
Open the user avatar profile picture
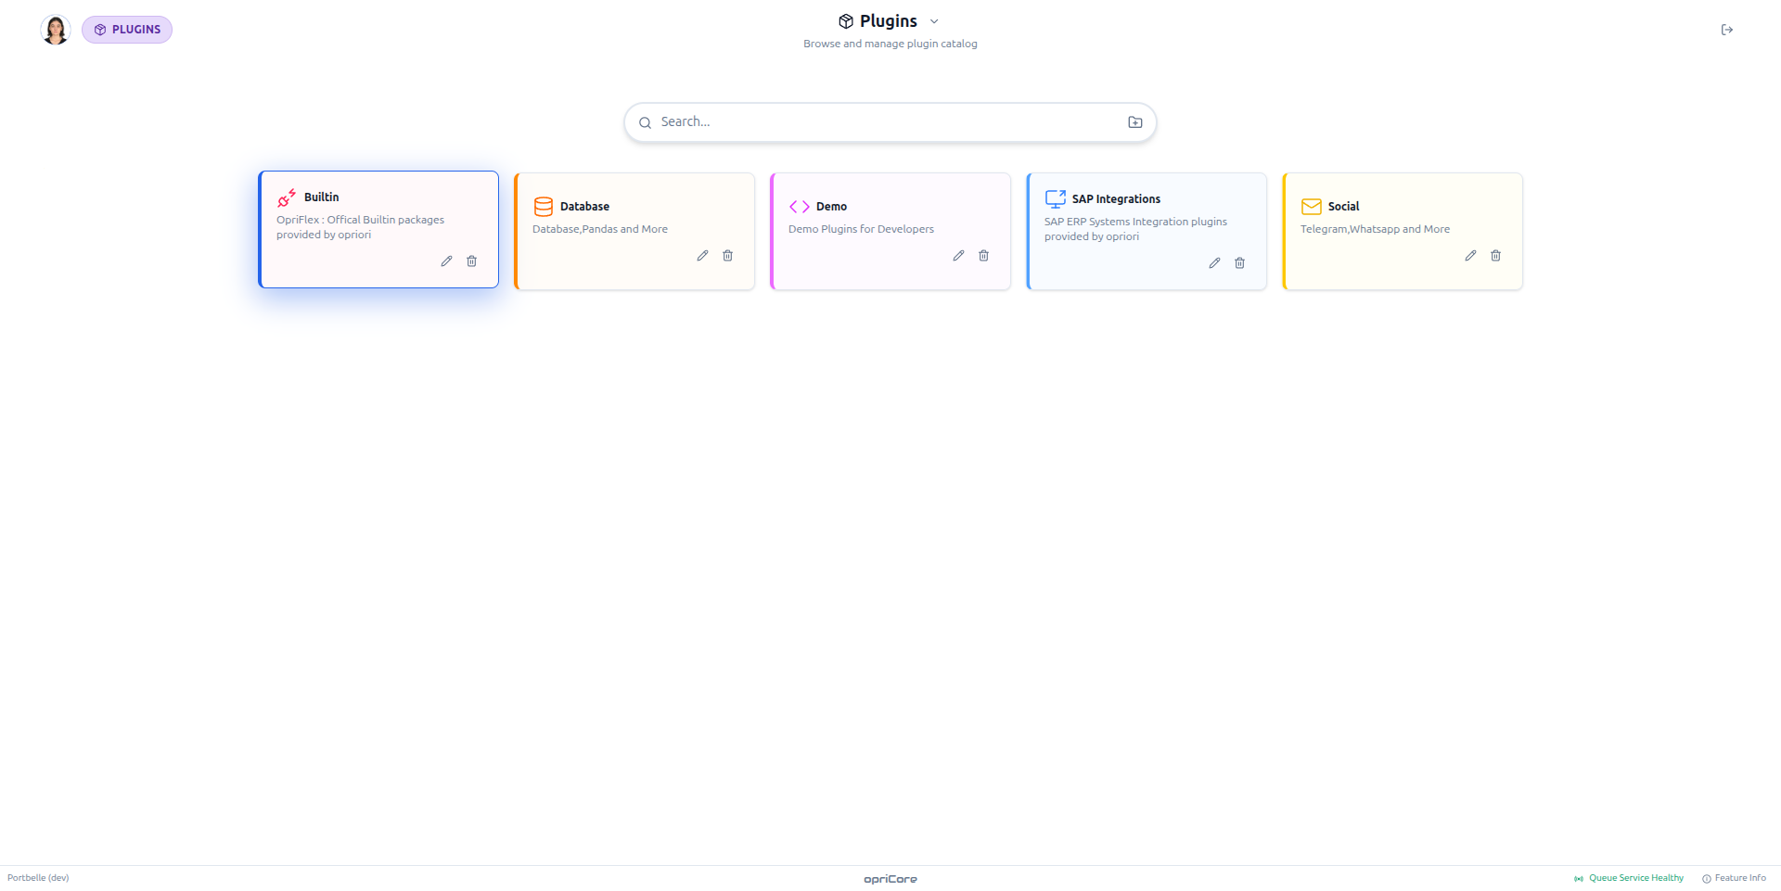[x=56, y=30]
